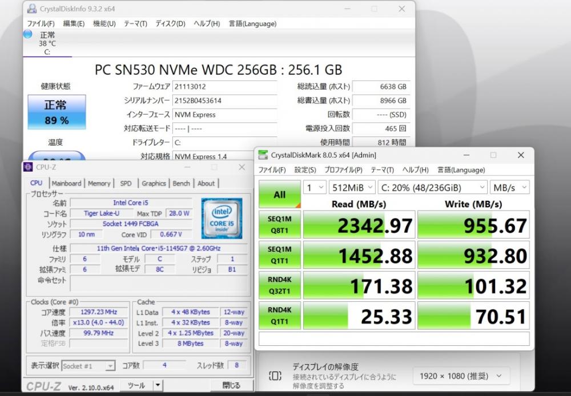Switch to the Bench tab in CPU-Z
This screenshot has height=396, width=571.
click(x=182, y=183)
